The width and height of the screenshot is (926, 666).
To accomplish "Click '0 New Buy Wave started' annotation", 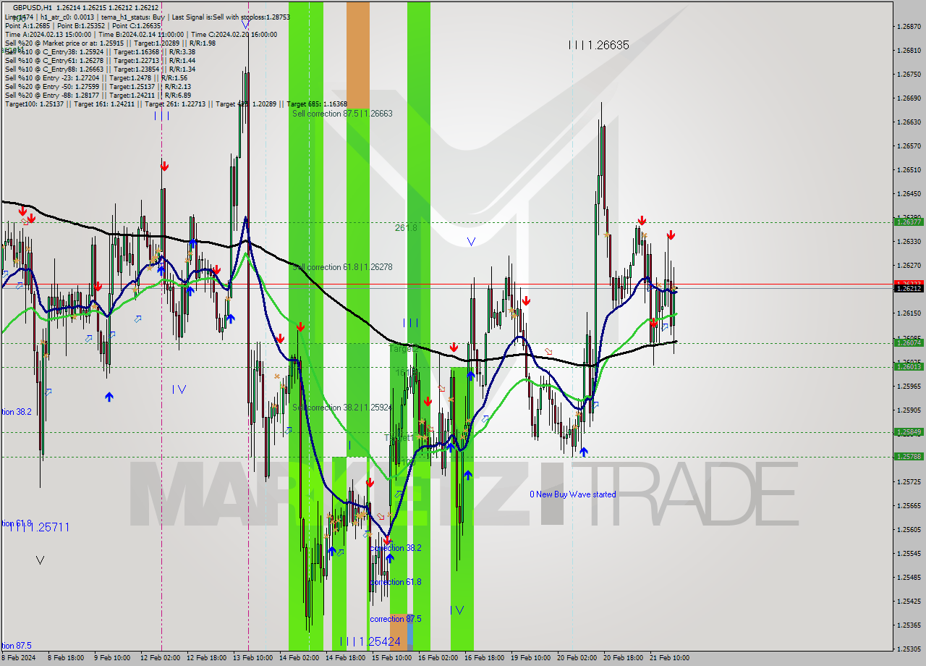I will coord(573,494).
